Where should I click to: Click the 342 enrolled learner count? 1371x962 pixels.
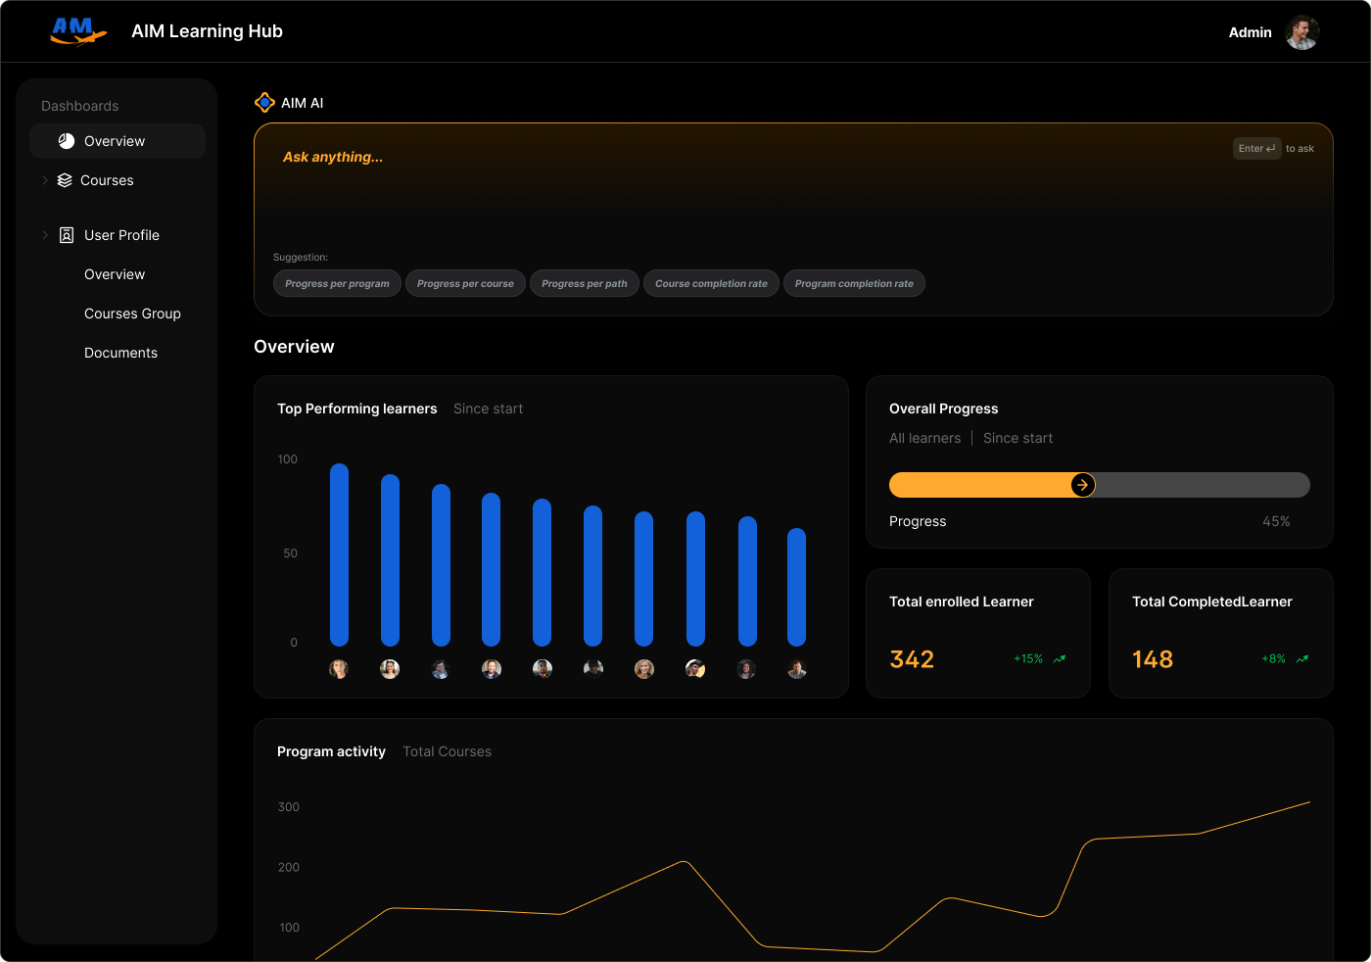click(912, 659)
